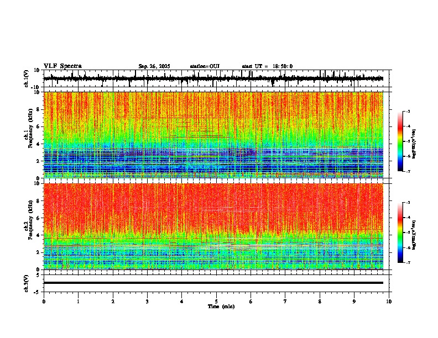The image size is (438, 338).
Task: Click the ch.1 color bar log(PSD) label
Action: (414, 144)
